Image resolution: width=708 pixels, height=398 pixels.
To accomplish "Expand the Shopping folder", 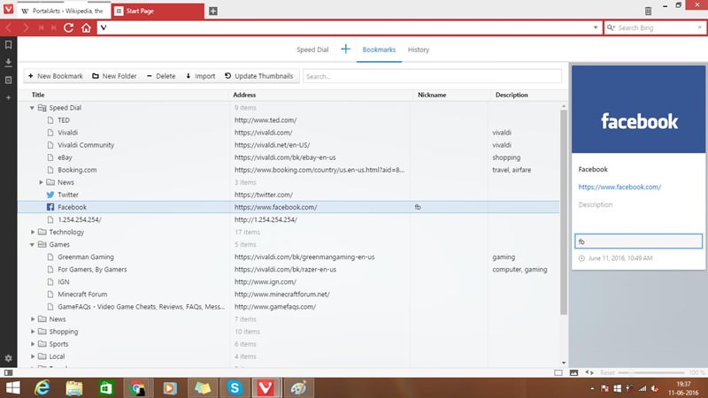I will pos(33,332).
